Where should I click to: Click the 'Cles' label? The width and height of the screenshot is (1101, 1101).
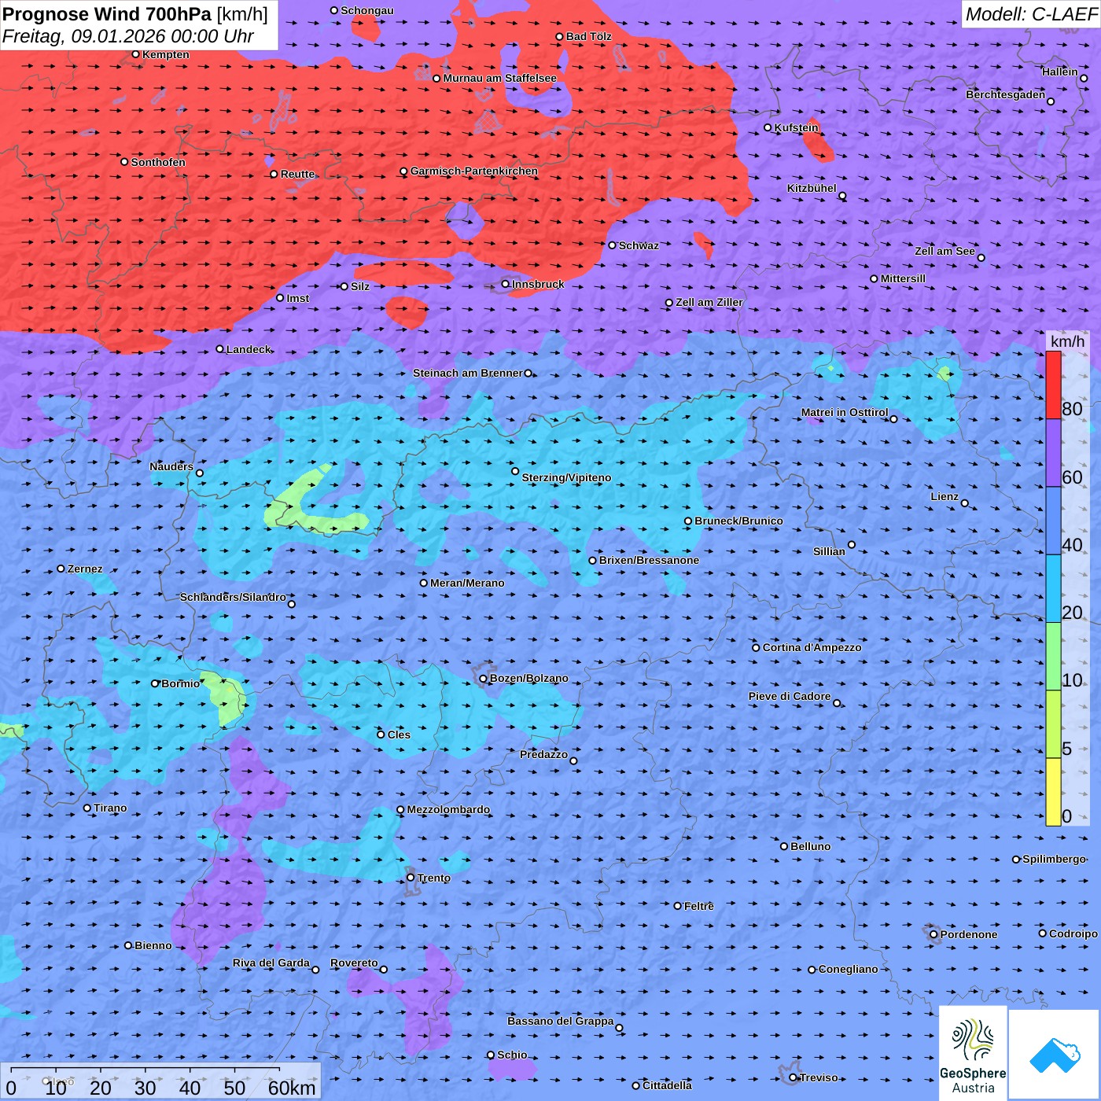click(399, 735)
